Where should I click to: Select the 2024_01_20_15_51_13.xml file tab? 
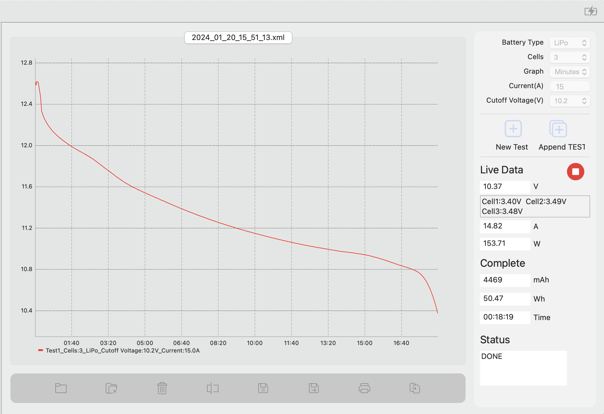click(238, 38)
